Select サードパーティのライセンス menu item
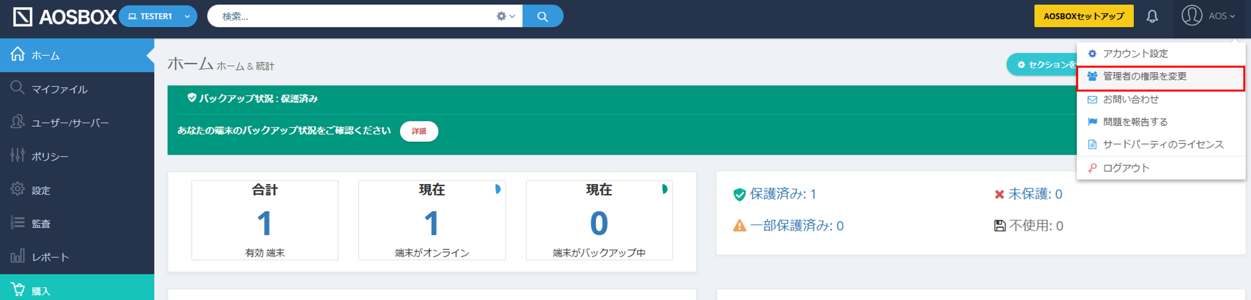Image resolution: width=1251 pixels, height=300 pixels. [x=1161, y=145]
